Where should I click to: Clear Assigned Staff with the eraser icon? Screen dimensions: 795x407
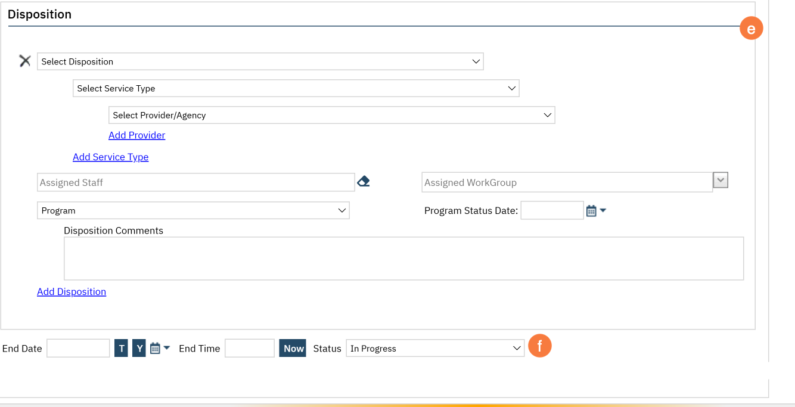pyautogui.click(x=363, y=182)
